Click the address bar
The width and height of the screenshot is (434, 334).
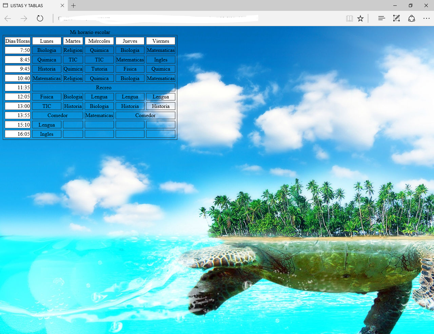[x=153, y=18]
